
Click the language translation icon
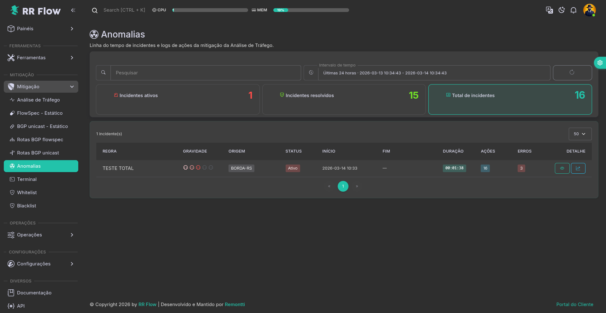point(549,10)
